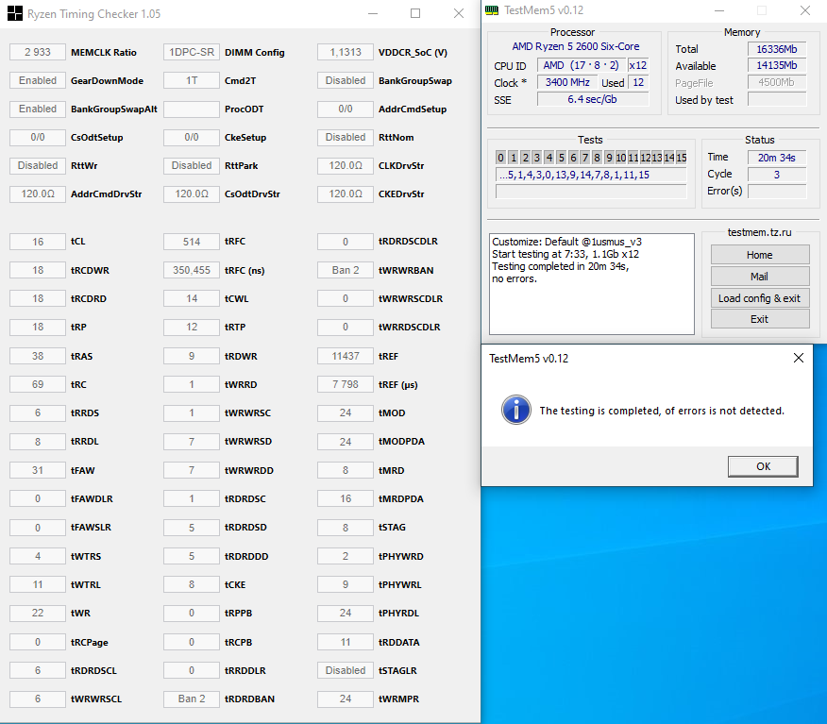
Task: Click the tRDWR value 9
Action: pyautogui.click(x=192, y=356)
